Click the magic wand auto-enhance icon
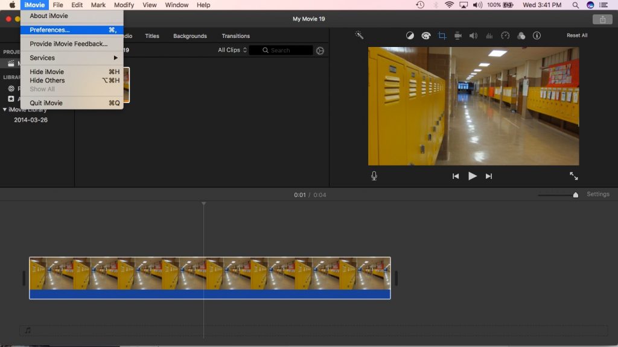This screenshot has height=347, width=618. tap(359, 35)
